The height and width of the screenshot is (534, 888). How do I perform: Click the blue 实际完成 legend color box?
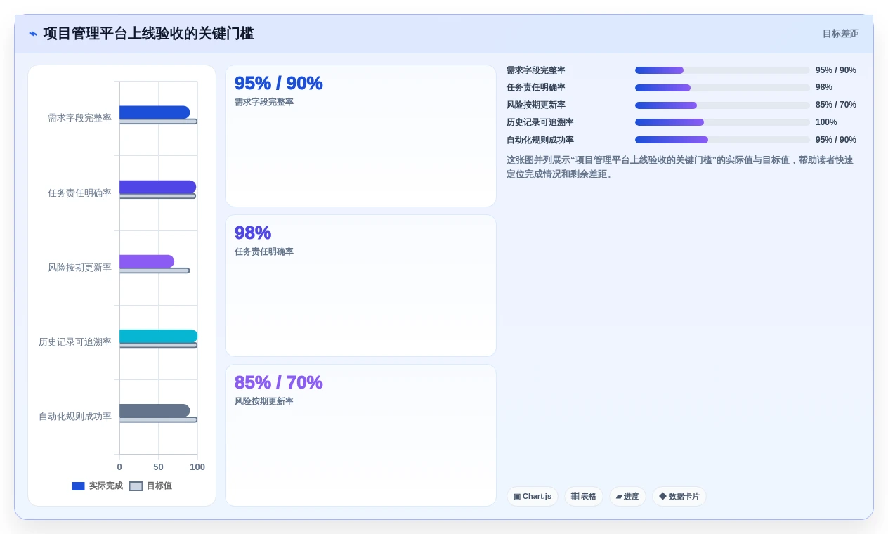click(x=78, y=486)
